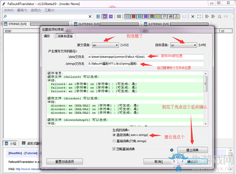Image resolution: width=236 pixels, height=174 pixels.
Task: Click the .\data文件夹 path input field
Action: point(146,57)
